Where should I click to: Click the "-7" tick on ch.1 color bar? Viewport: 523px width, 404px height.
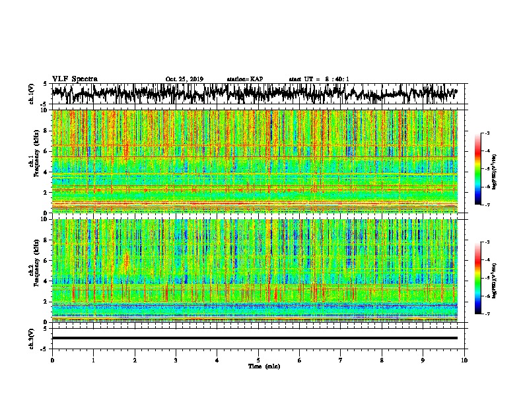click(x=487, y=205)
